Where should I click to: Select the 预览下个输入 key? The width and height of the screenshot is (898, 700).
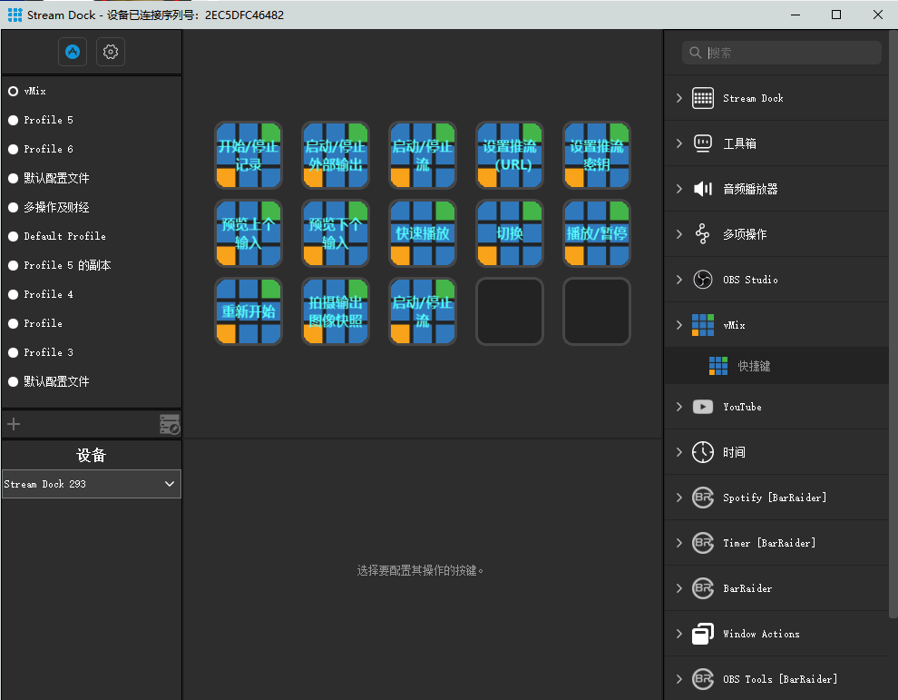(x=336, y=233)
